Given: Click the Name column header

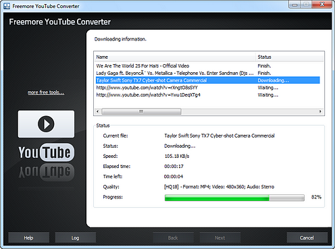Looking at the screenshot, I should pyautogui.click(x=175, y=57).
